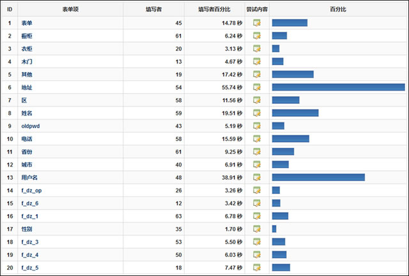Open the edit icon in the 木门 row

click(257, 61)
